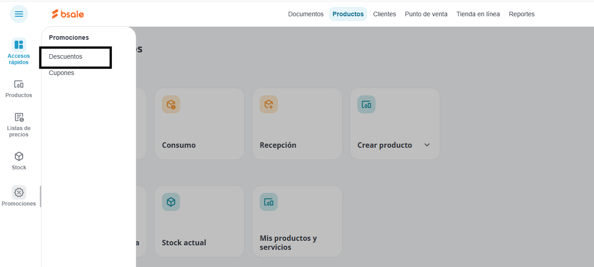This screenshot has height=267, width=594.
Task: Open Mis productos y servicios card label
Action: tap(288, 243)
